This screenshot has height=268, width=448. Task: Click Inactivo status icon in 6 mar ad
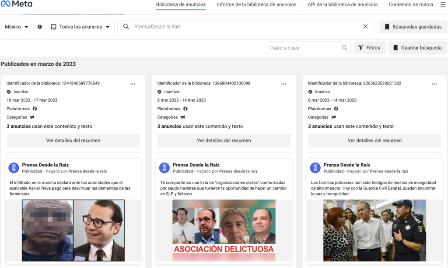point(310,92)
